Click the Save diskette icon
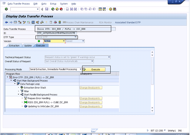This screenshot has height=135, width=190. click(x=47, y=9)
